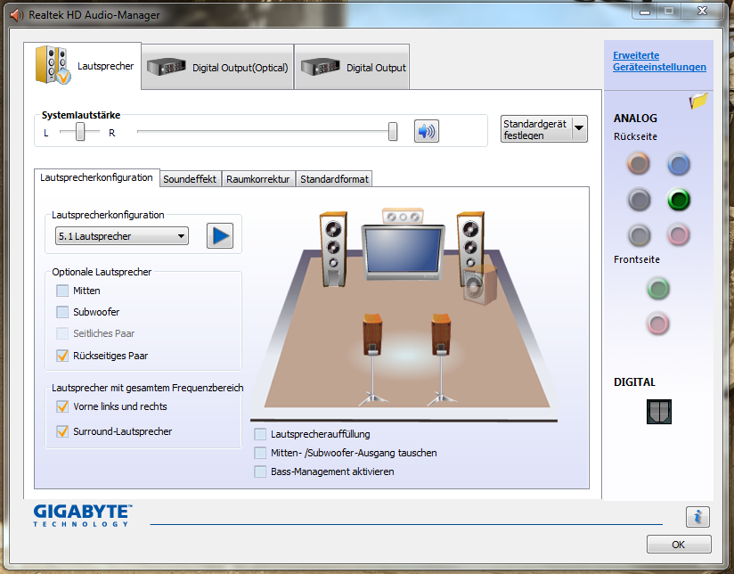Expand the Standardgerät festlegen arrow
The width and height of the screenshot is (734, 574).
[x=579, y=128]
